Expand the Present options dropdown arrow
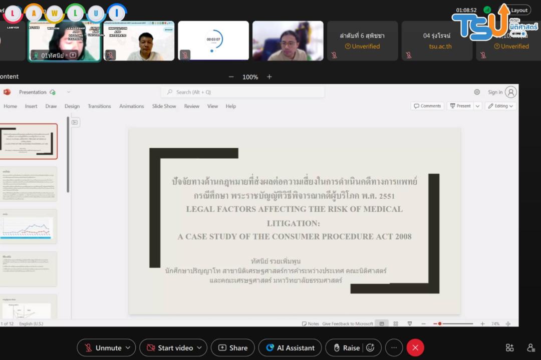Viewport: 541px width, 360px height. (x=477, y=106)
